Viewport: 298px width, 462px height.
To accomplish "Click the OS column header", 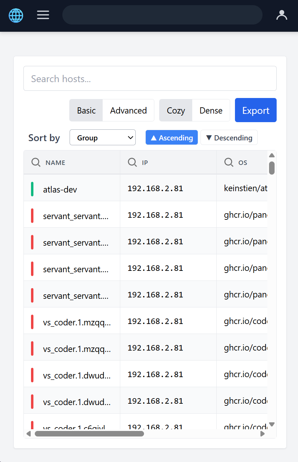I will tap(242, 162).
